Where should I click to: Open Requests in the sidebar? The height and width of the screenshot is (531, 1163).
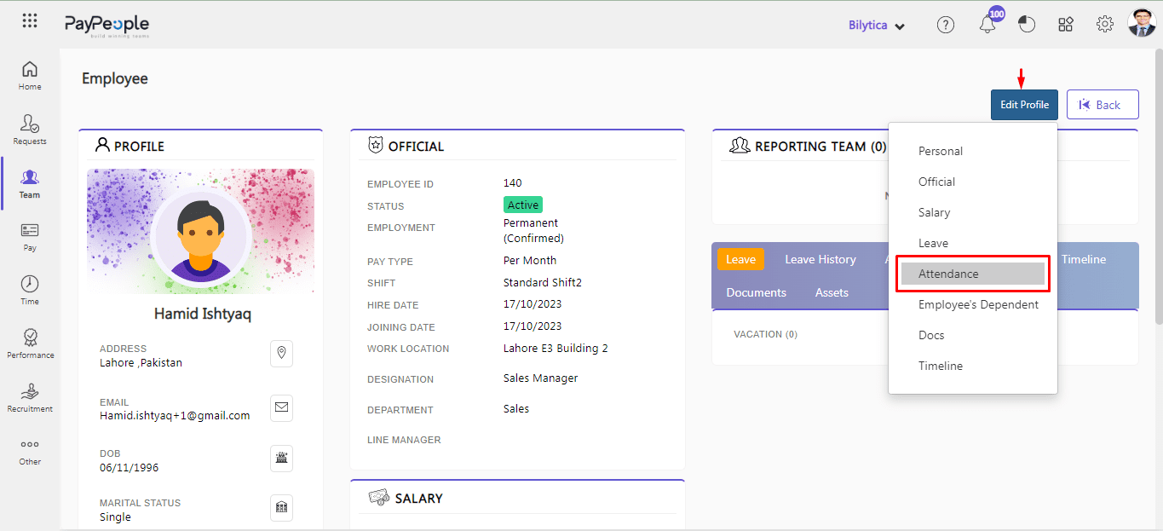click(x=30, y=130)
